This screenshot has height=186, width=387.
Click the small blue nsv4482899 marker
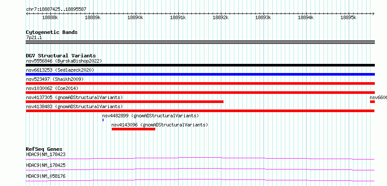(x=103, y=120)
